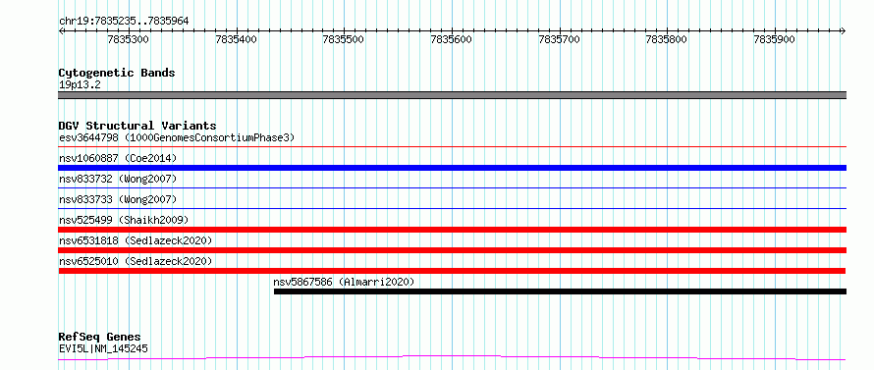Click the 7835300 ruler tick label

click(129, 39)
